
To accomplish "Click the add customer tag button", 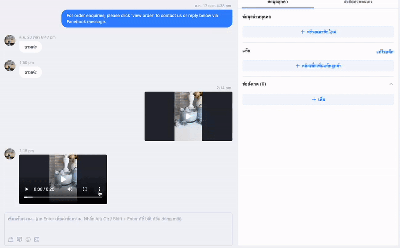I will click(318, 66).
